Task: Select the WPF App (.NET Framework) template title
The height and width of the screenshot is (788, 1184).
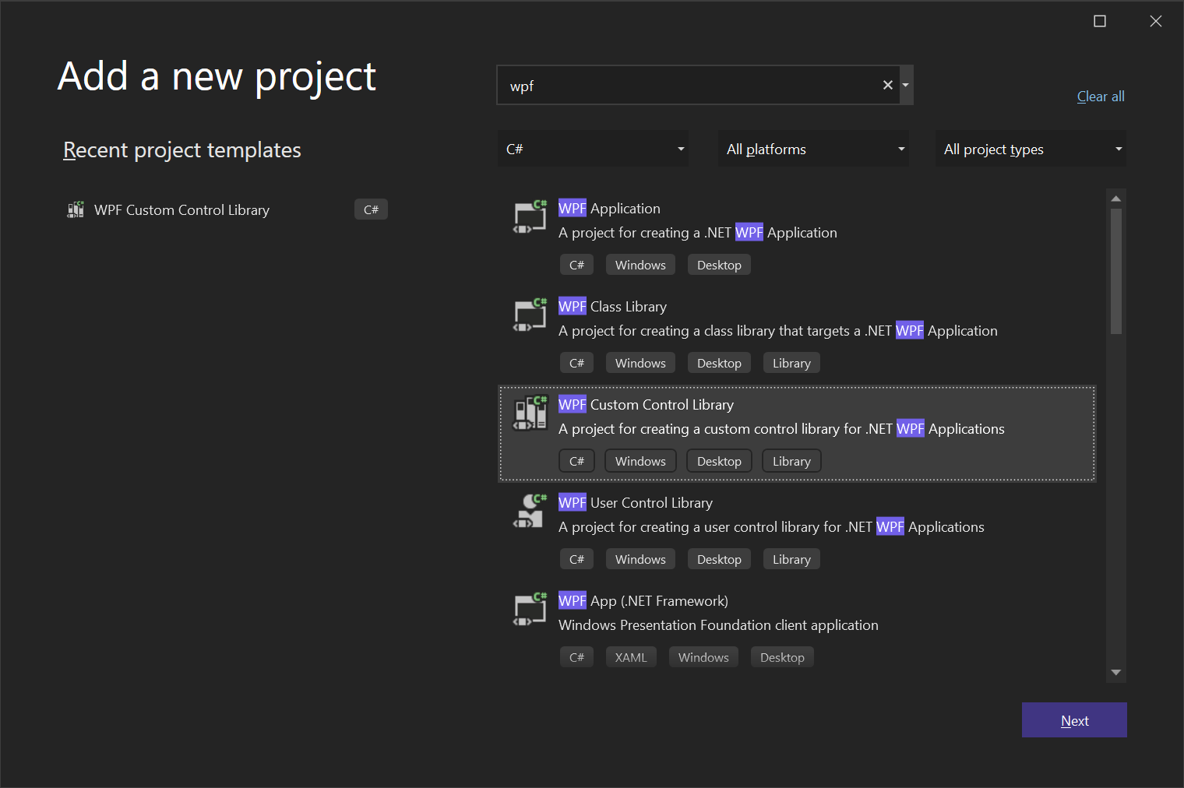Action: (643, 600)
